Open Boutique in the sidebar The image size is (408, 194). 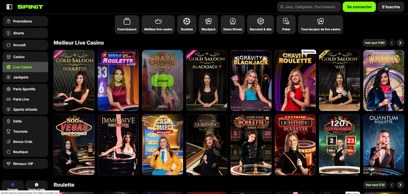coord(25,152)
